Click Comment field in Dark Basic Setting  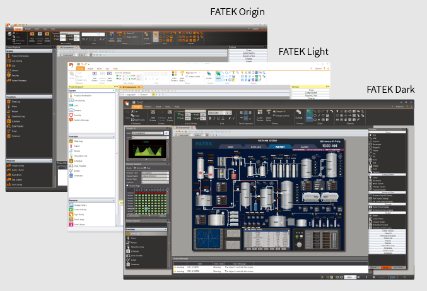pos(196,111)
